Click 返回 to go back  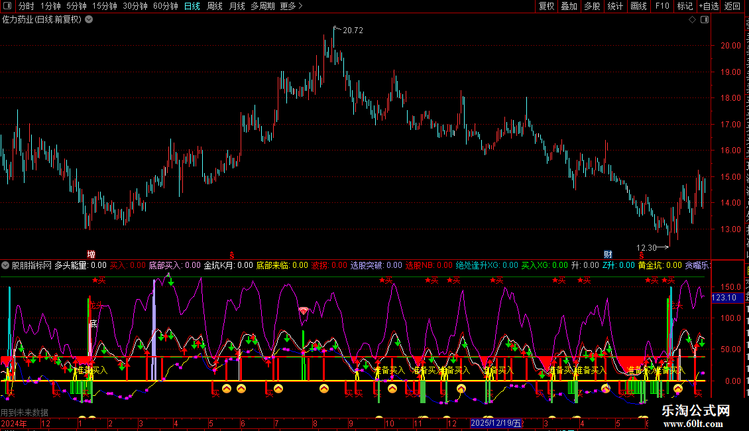(x=732, y=6)
